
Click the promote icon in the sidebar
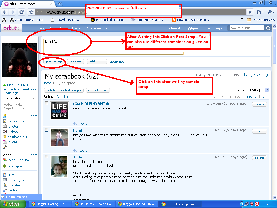(5, 147)
